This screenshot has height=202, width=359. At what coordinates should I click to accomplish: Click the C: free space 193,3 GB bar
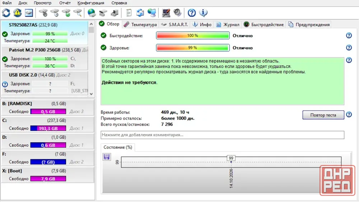[x=48, y=128]
